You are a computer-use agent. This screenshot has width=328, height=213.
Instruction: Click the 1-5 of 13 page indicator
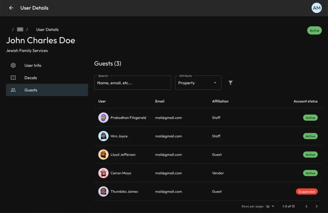coord(289,206)
